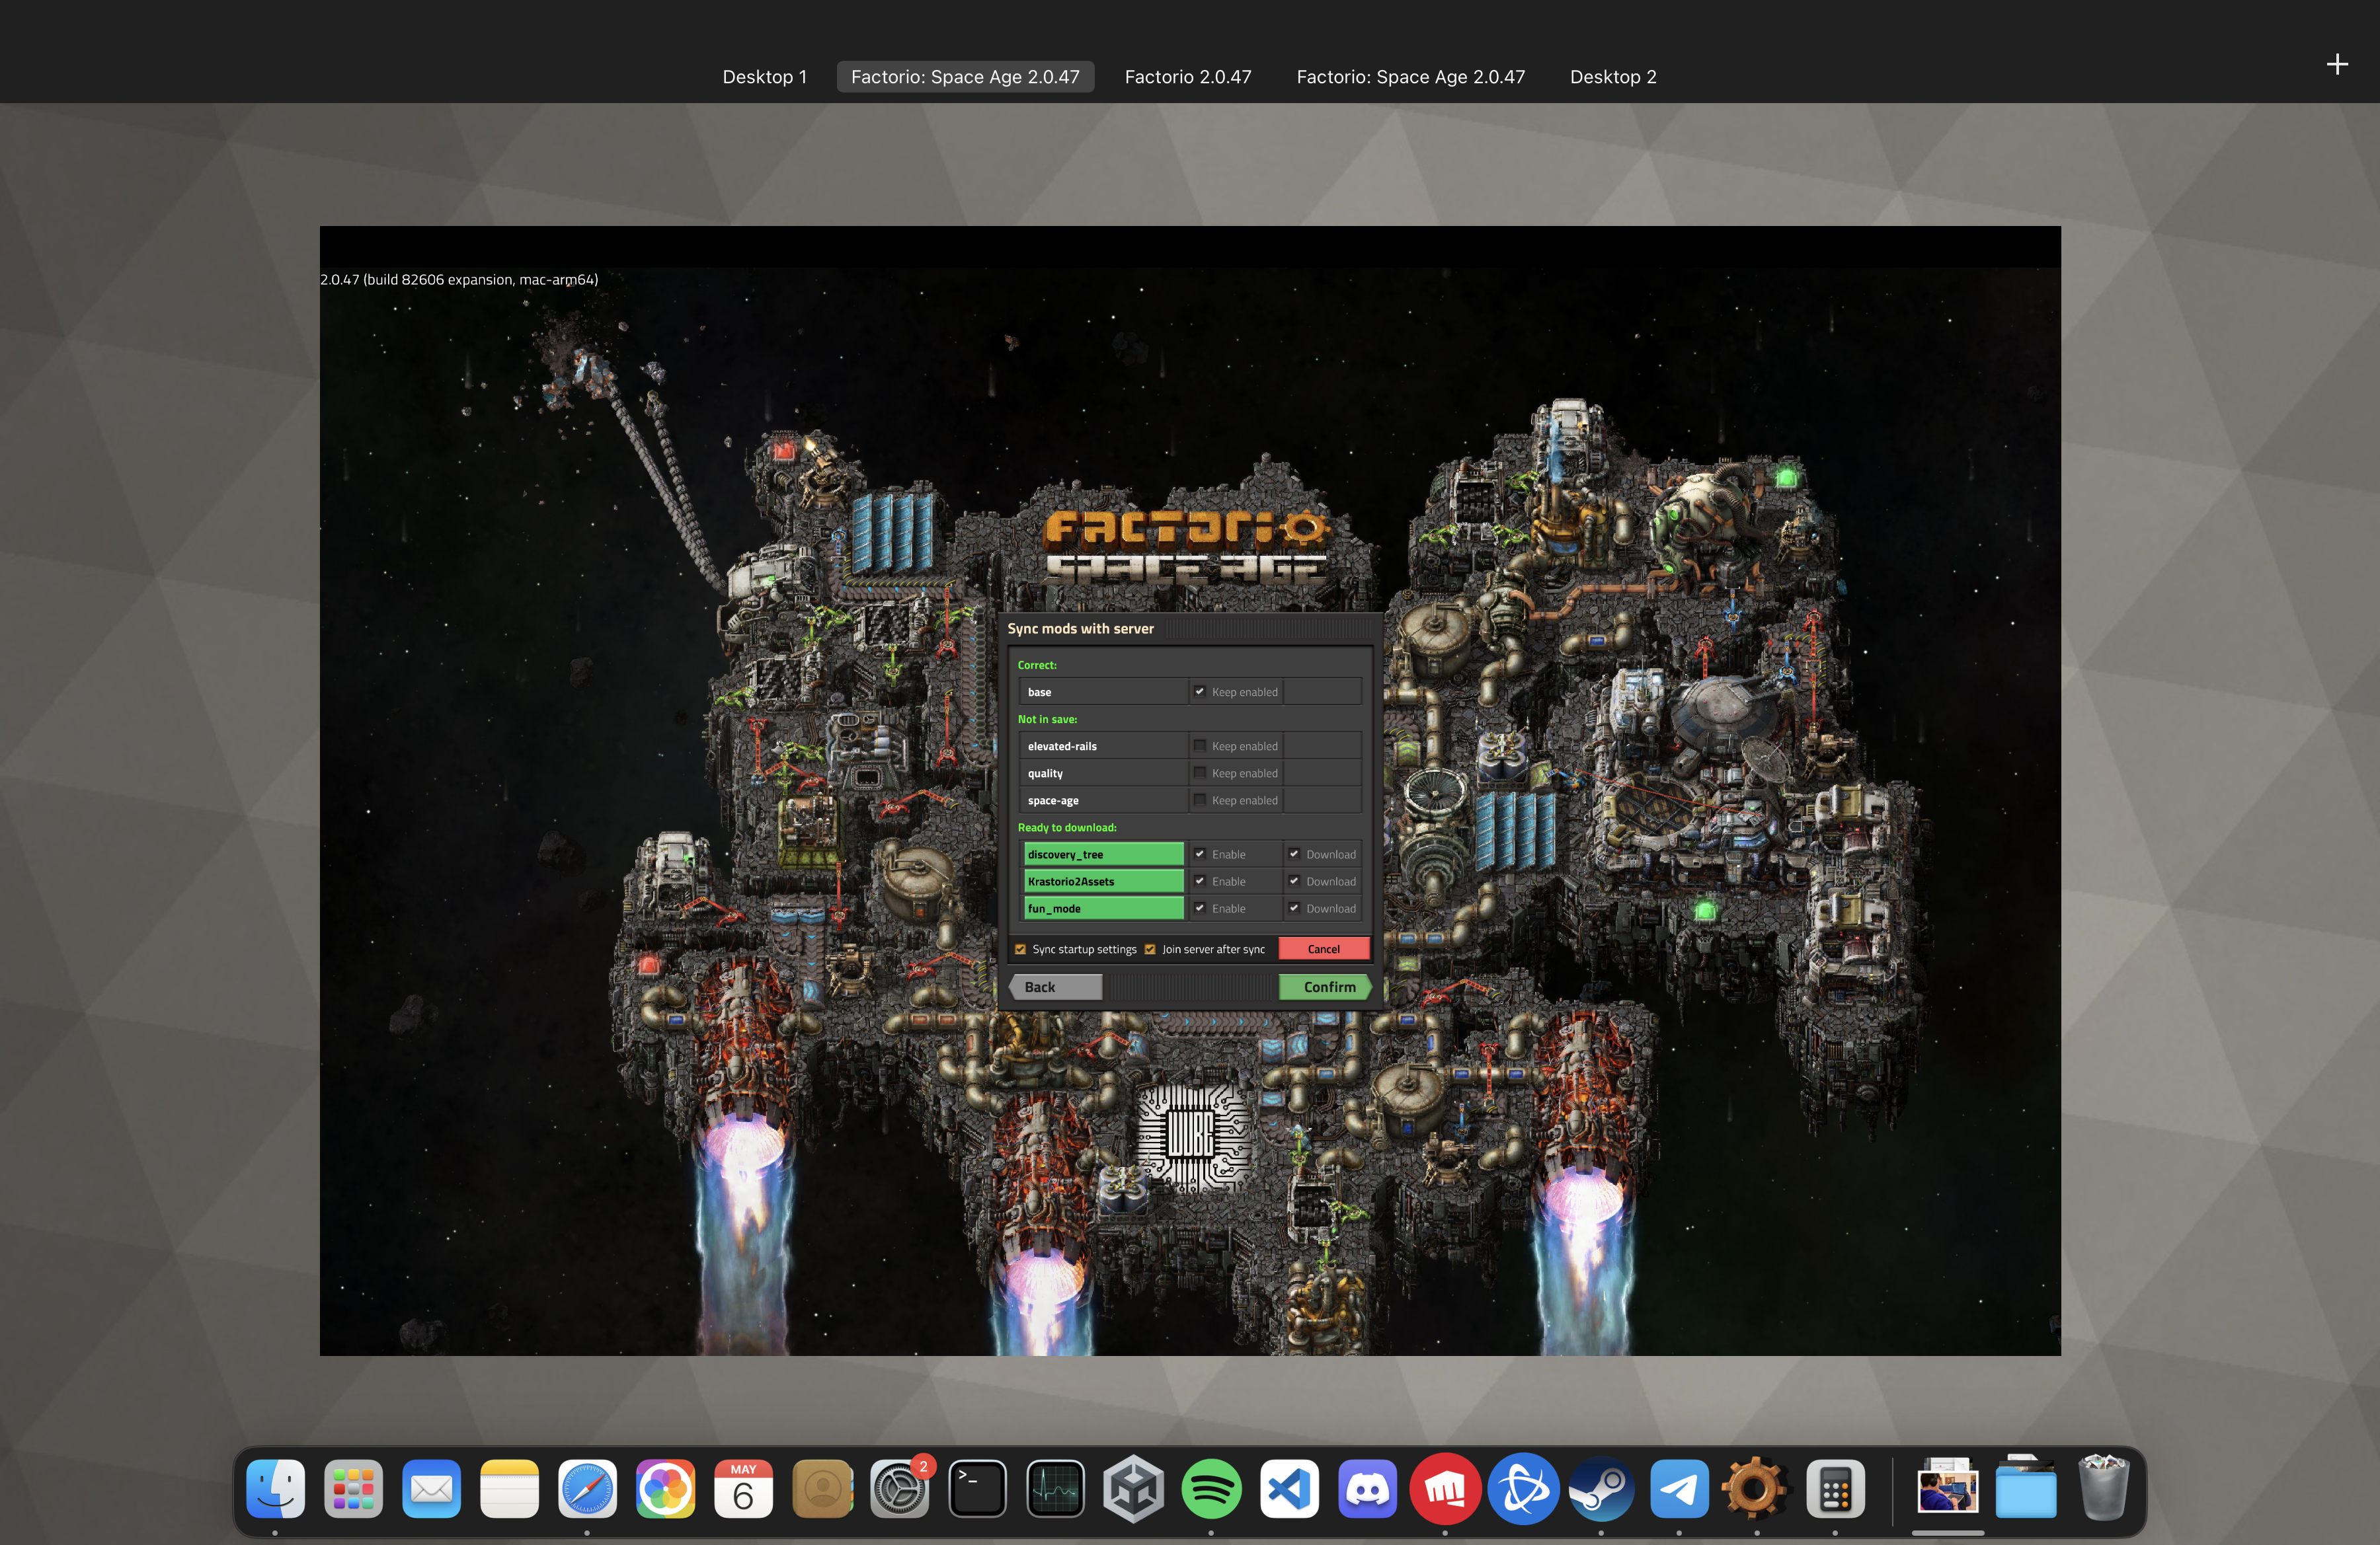Uncheck Enable for discovery_tree

tap(1199, 853)
